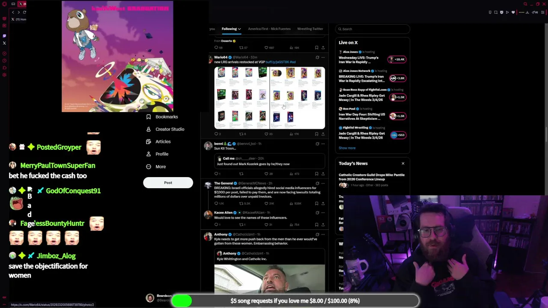This screenshot has width=548, height=308.
Task: Expand the More menu in the X navigation
Action: [x=156, y=166]
